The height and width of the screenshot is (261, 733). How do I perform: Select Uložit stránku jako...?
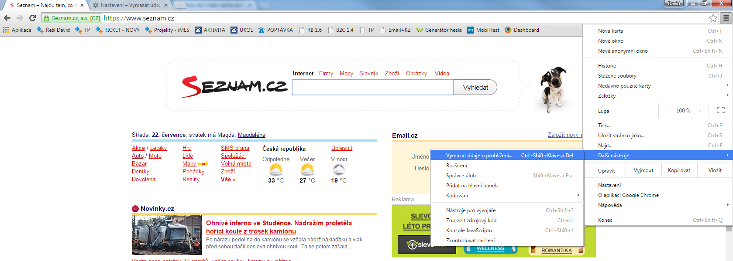coord(657,136)
